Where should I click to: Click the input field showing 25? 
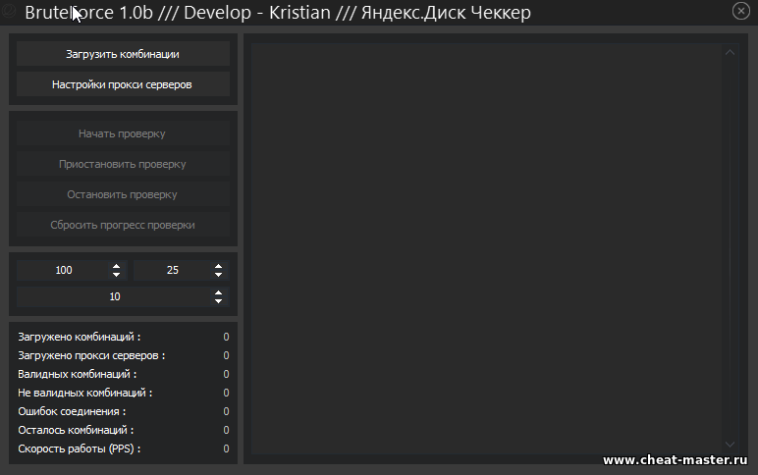tap(173, 270)
